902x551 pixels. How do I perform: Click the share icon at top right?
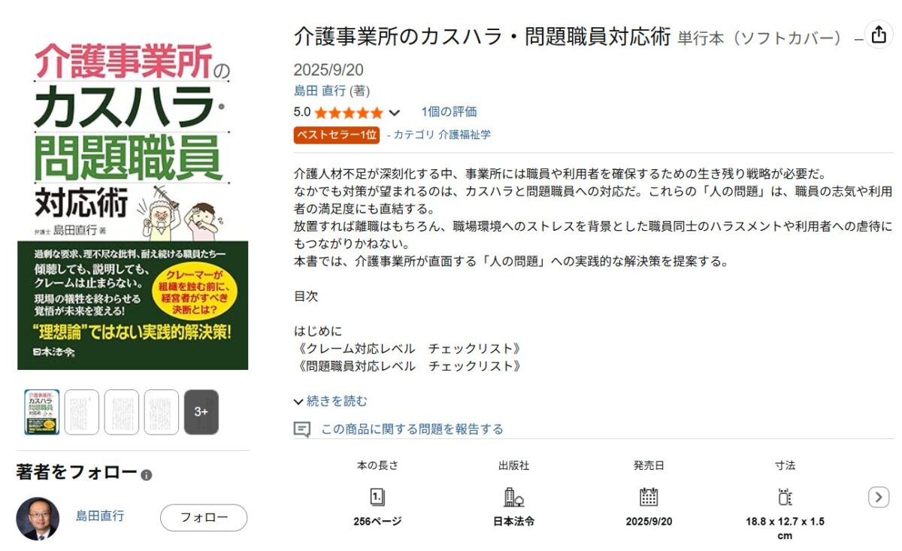click(x=879, y=35)
